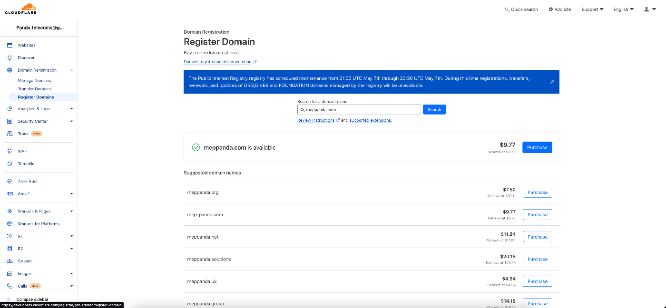Purchase the meppanda.org domain
Screen dimensions: 666x308
(538, 192)
